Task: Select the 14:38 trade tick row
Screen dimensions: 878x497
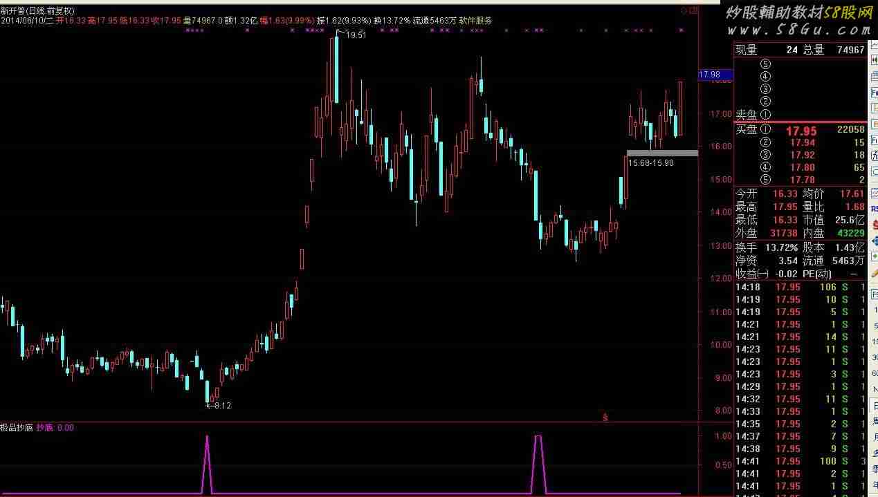Action: tap(799, 449)
